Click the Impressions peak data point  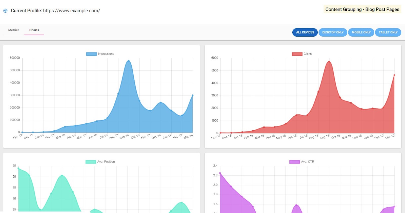[x=129, y=61]
